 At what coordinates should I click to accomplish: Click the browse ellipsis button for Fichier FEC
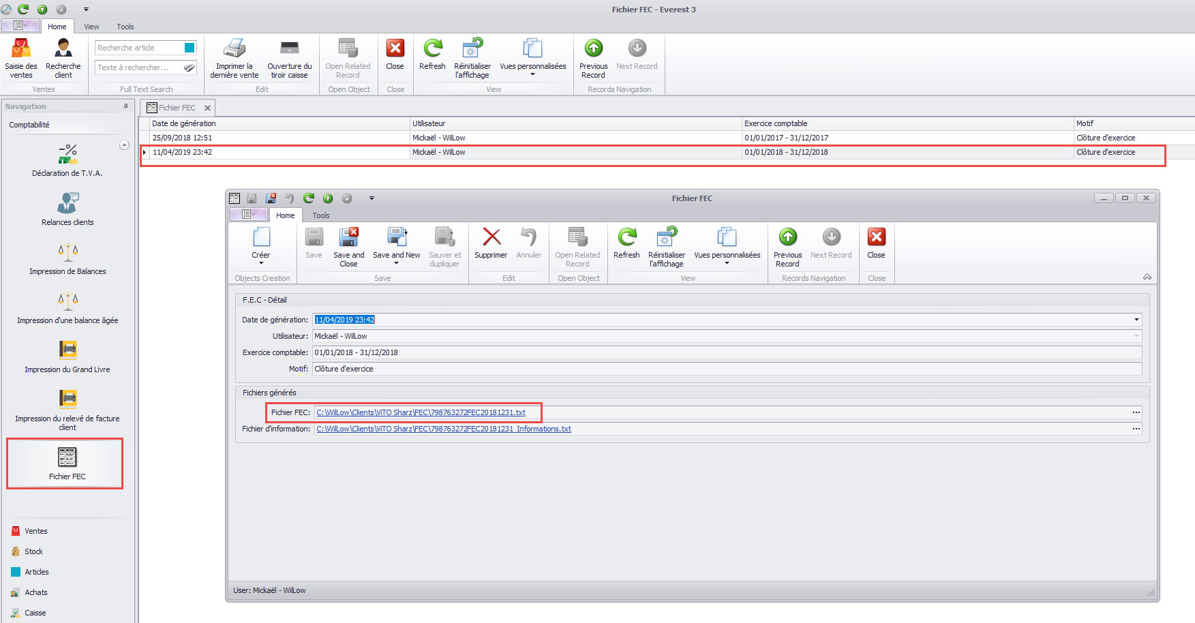(1136, 412)
